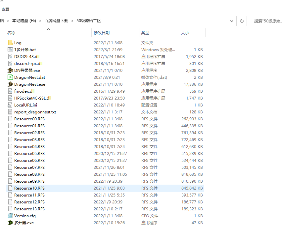This screenshot has height=242, width=282.
Task: Click the LocalURL.ini file name
Action: 26,105
